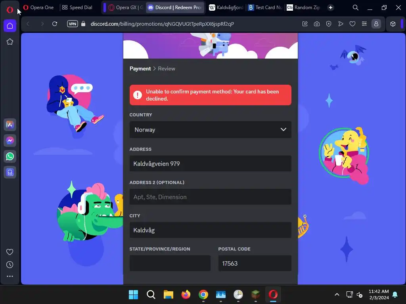The image size is (406, 304).
Task: Switch to the Opera One tab
Action: point(38,8)
